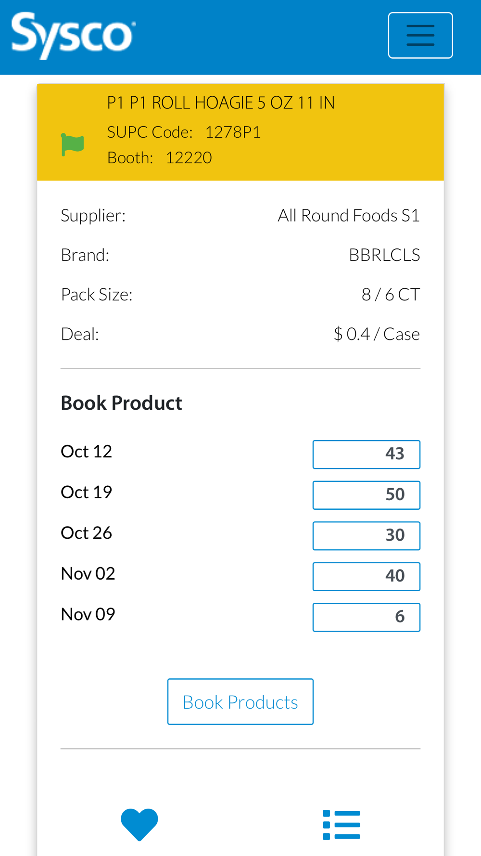This screenshot has width=481, height=856.
Task: Edit the Oct 26 quantity field
Action: pos(366,535)
